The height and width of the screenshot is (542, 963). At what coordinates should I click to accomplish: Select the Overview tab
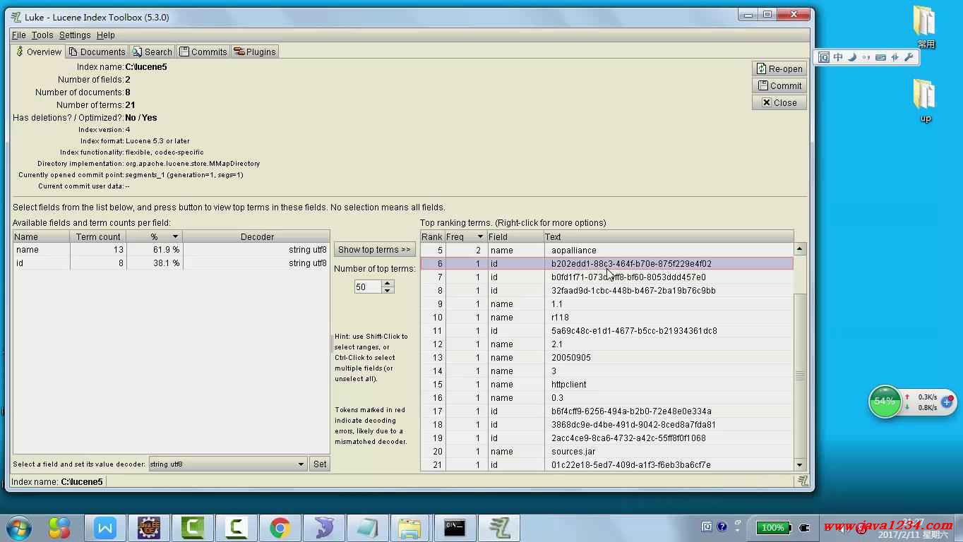coord(39,52)
